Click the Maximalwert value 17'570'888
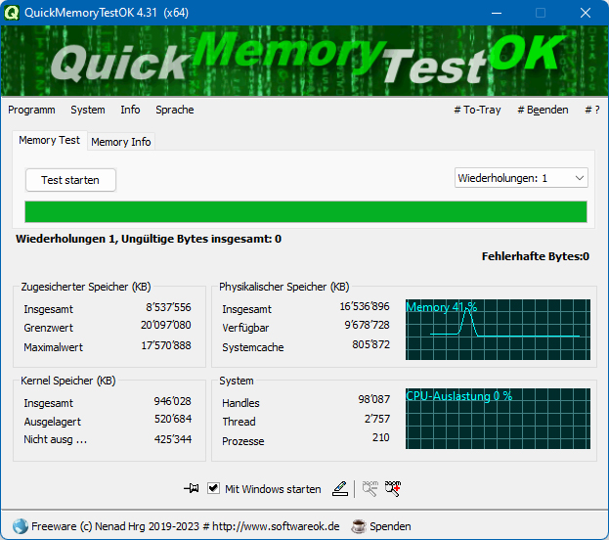The image size is (609, 540). click(166, 345)
